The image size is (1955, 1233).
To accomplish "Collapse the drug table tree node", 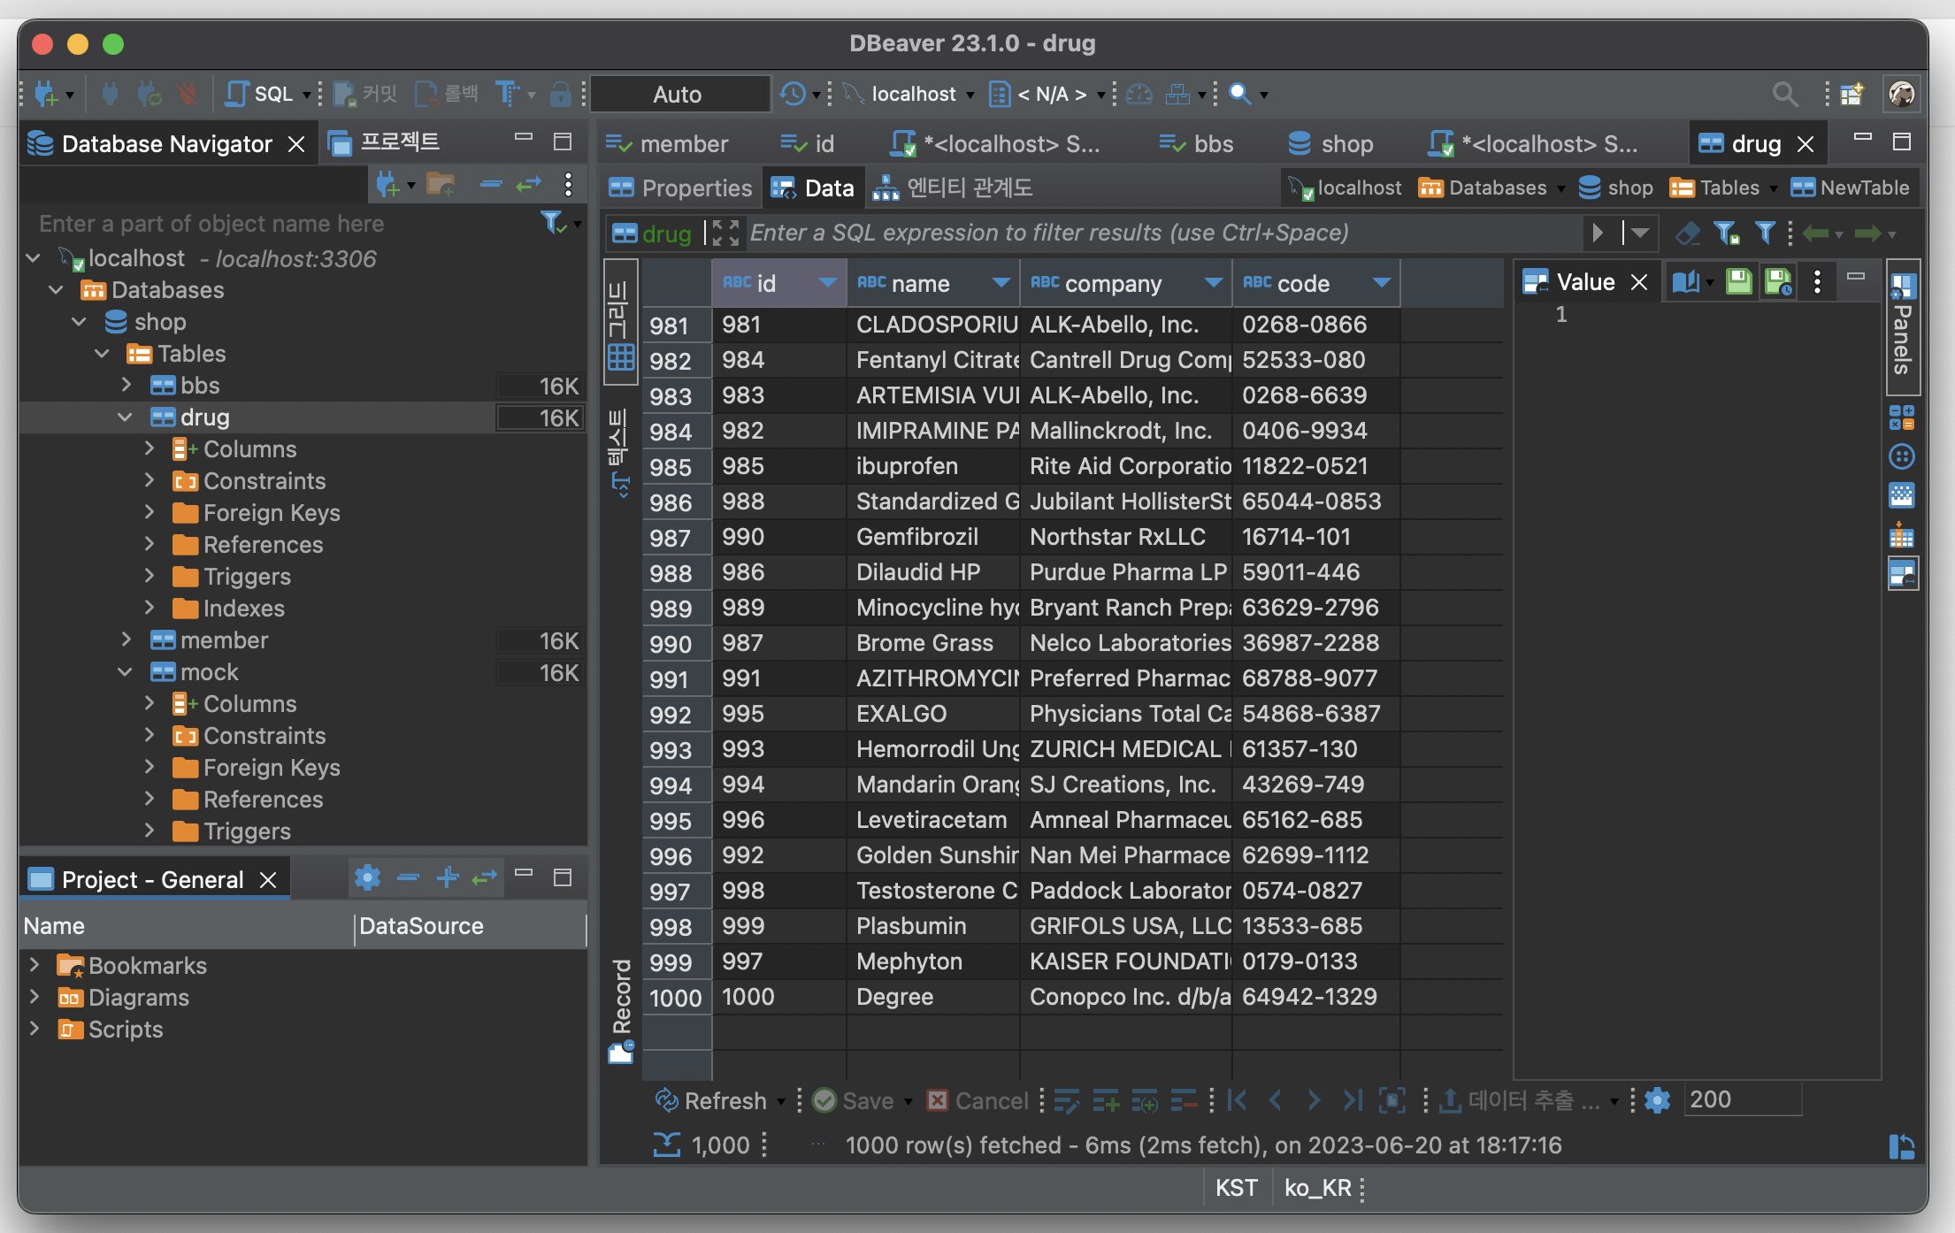I will pyautogui.click(x=125, y=417).
